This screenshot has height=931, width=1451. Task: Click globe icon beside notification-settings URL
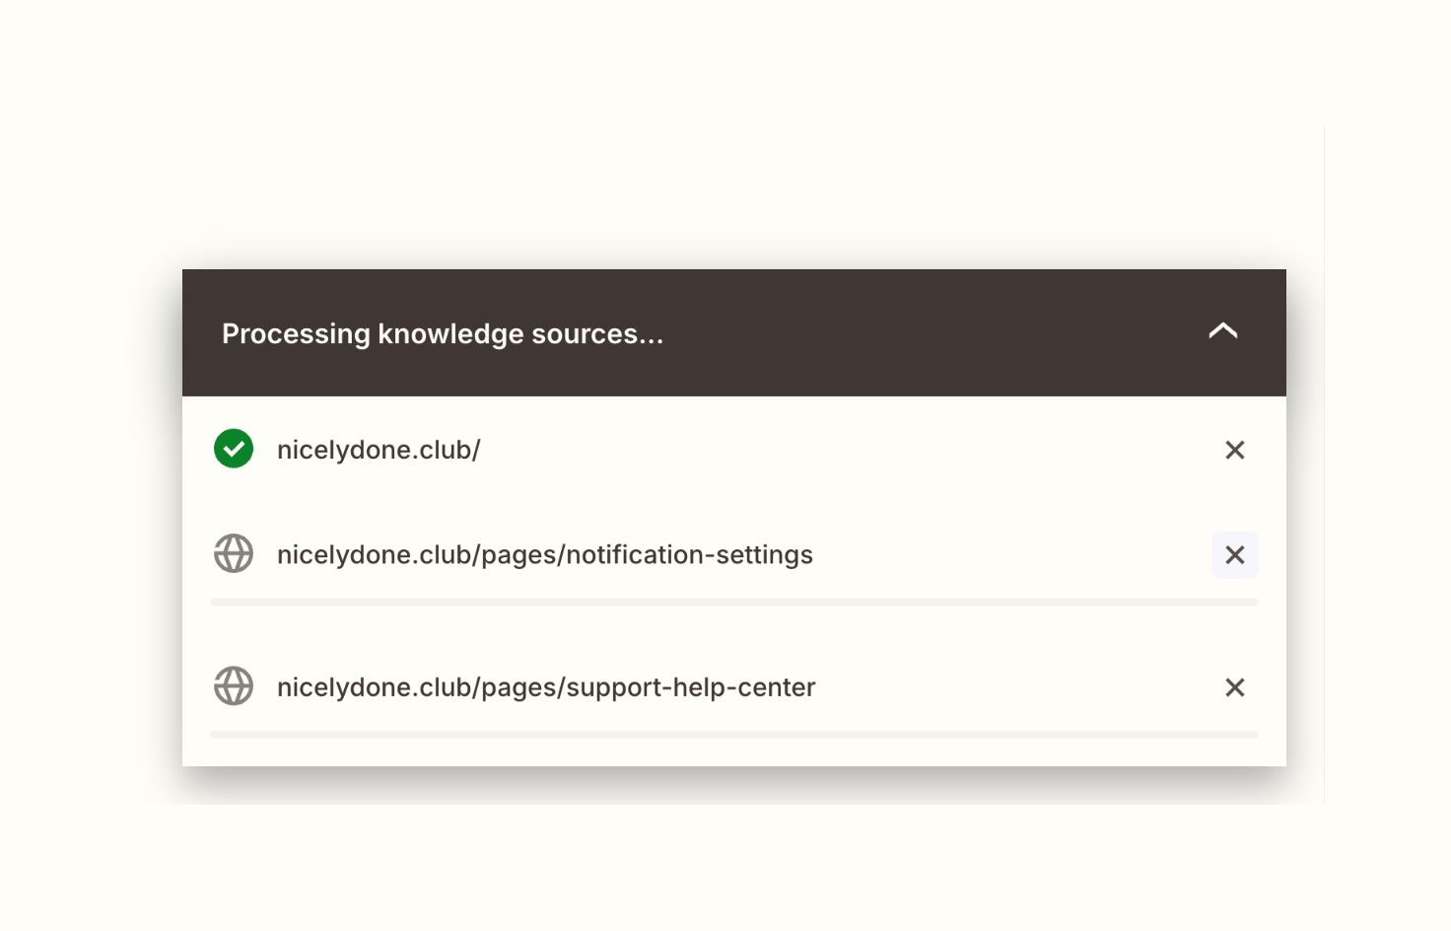[x=234, y=553]
